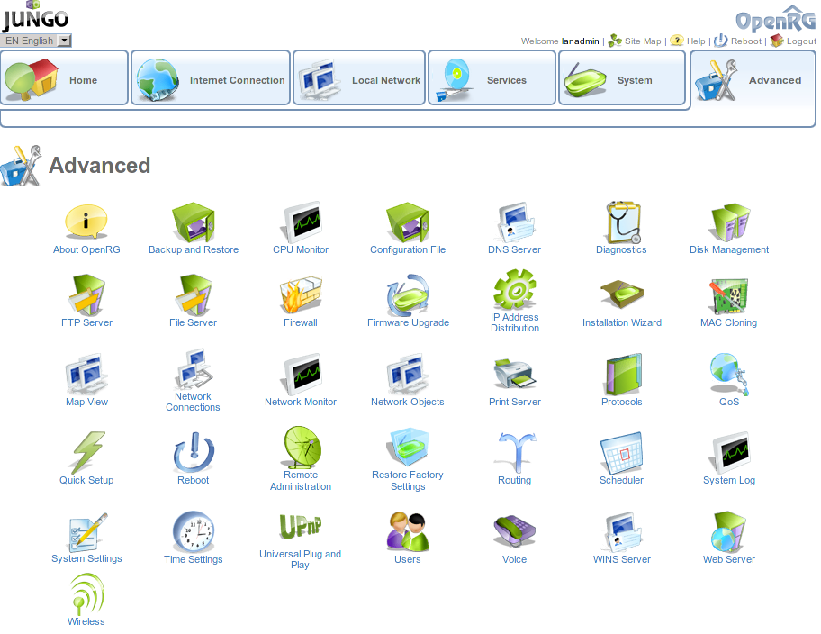Open the Network Objects icon
This screenshot has height=634, width=821.
pyautogui.click(x=408, y=373)
